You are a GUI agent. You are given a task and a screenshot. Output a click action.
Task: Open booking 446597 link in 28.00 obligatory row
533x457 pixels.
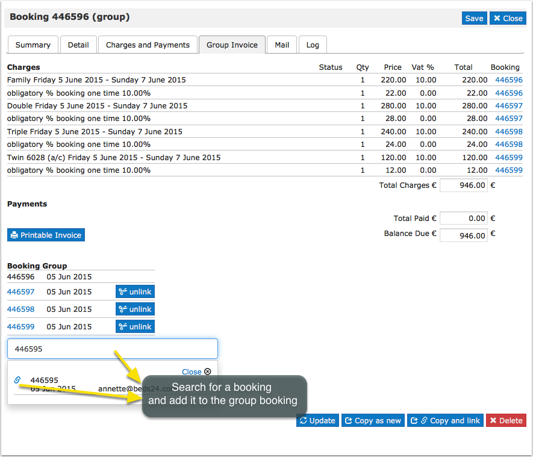(x=508, y=118)
